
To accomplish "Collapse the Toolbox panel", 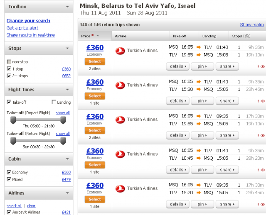I will click(67, 7).
